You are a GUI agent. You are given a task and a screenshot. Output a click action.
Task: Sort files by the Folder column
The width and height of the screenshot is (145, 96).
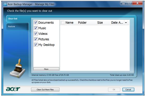(x=82, y=23)
